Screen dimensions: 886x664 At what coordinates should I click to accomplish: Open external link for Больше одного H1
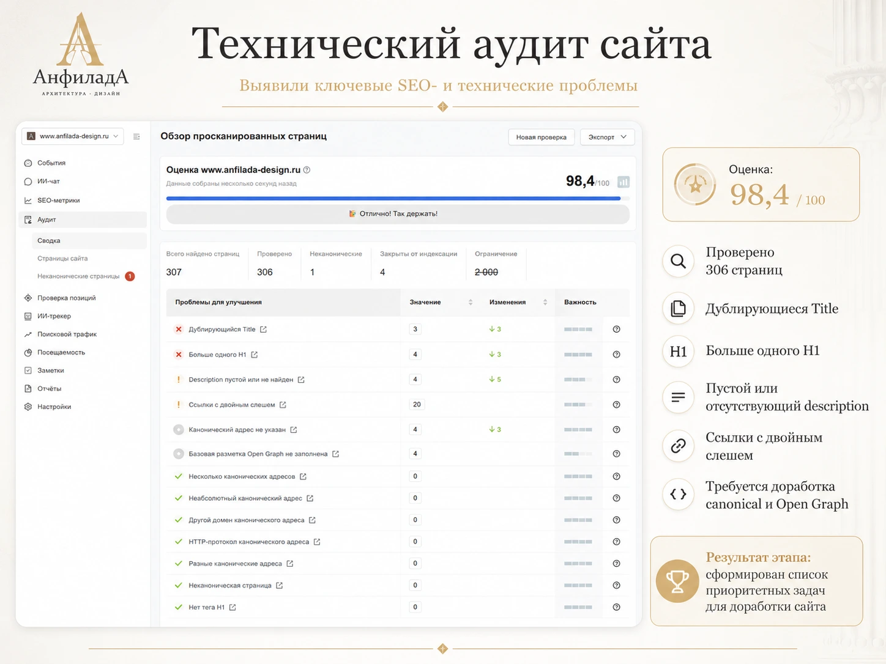[255, 355]
